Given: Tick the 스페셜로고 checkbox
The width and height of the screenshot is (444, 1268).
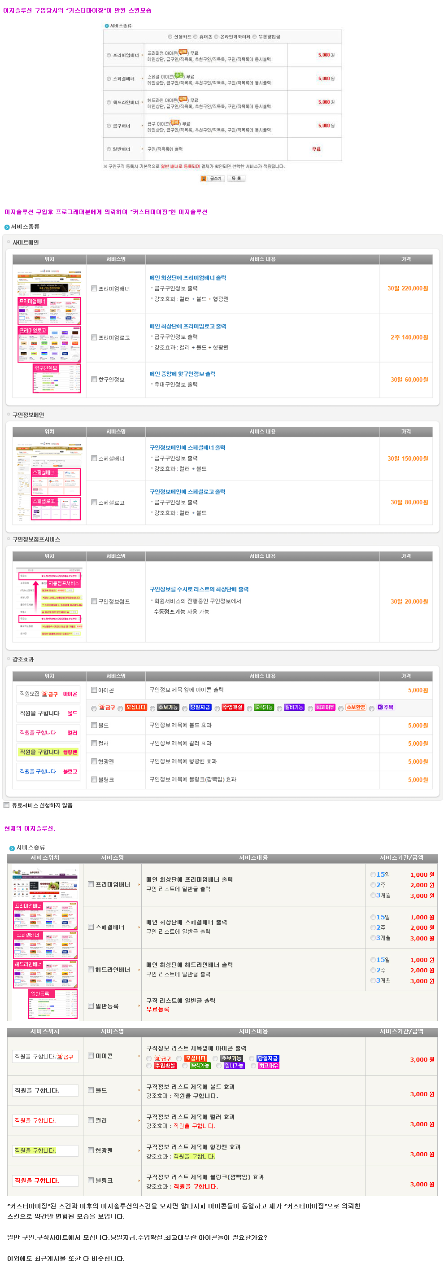Looking at the screenshot, I should coord(94,503).
